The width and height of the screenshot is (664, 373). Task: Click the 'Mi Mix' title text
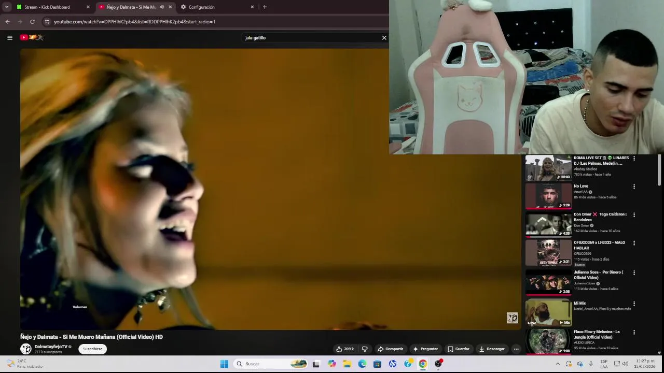point(579,303)
